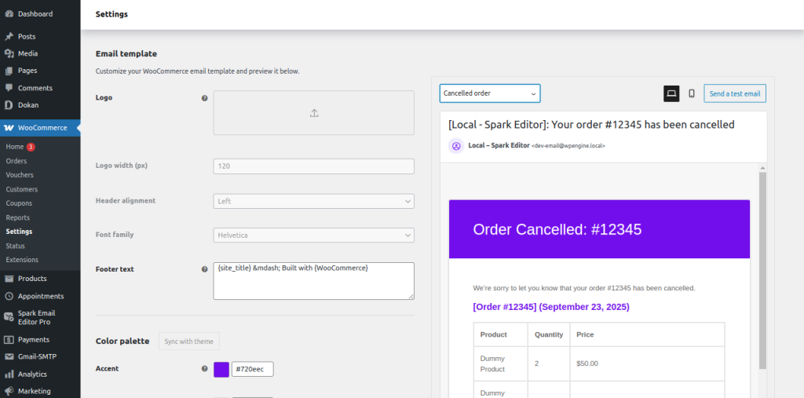Screen dimensions: 804x398
Task: Open the Cancelled order email type dropdown
Action: pyautogui.click(x=490, y=93)
